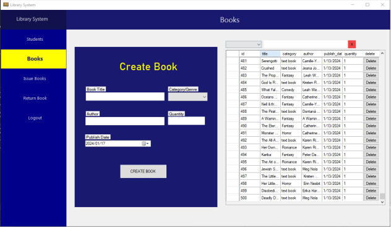The width and height of the screenshot is (391, 228).
Task: Click author cell 'Erin Nesbit'
Action: click(x=311, y=183)
